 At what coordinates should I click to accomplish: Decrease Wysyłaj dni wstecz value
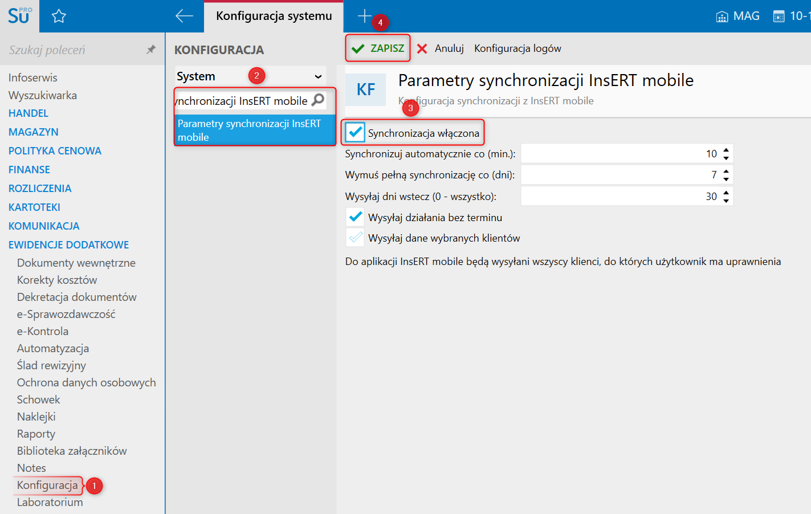click(x=726, y=201)
